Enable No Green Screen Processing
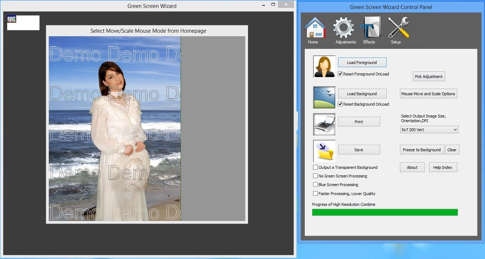Viewport: 485px width, 259px height. (315, 176)
